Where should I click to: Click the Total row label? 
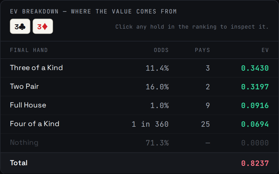[19, 163]
